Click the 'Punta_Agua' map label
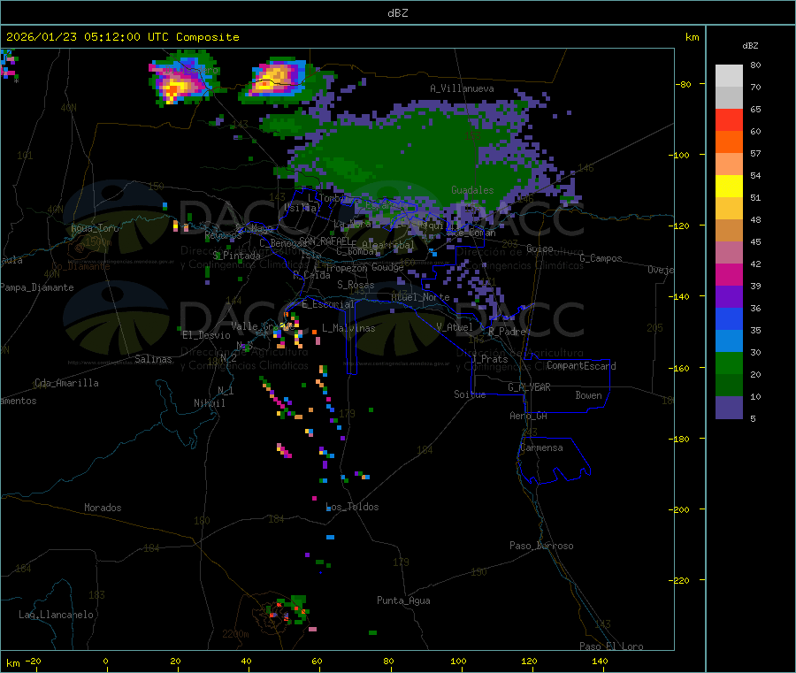This screenshot has height=673, width=796. tap(403, 600)
